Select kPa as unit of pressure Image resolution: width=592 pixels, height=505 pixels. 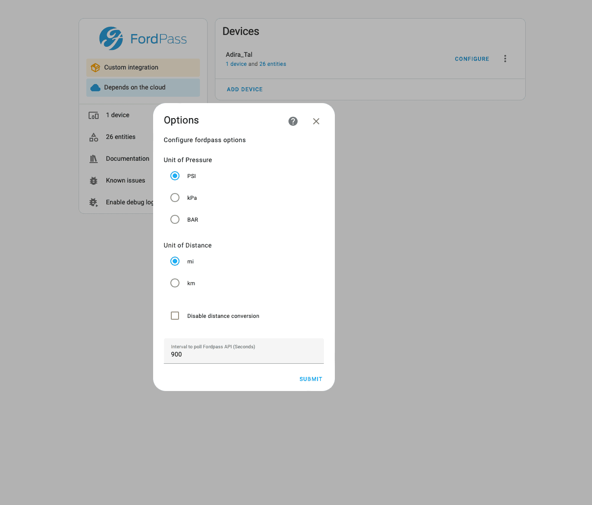[x=175, y=198]
